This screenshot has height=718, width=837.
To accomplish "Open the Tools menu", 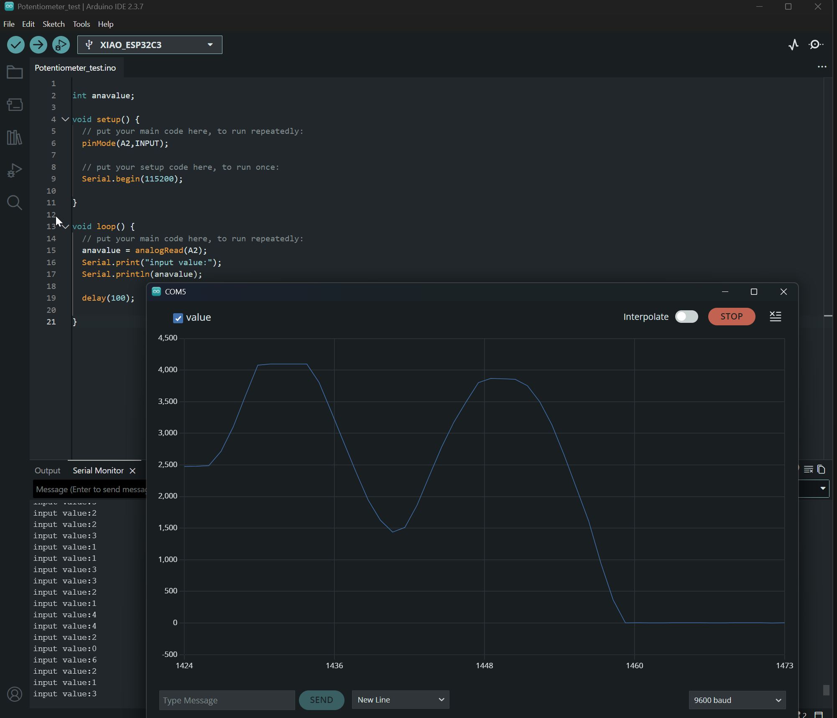I will tap(81, 24).
